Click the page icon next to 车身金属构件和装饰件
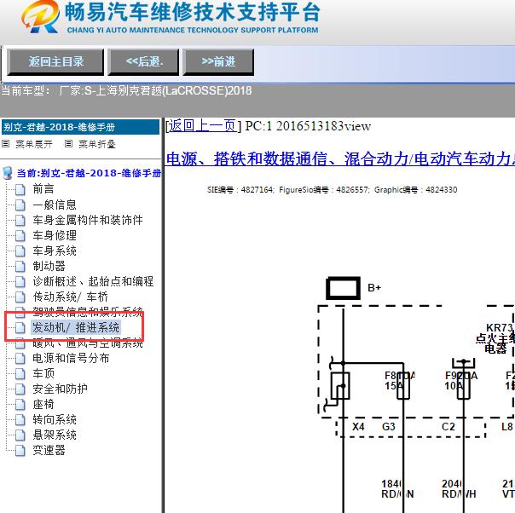This screenshot has width=515, height=513. 20,220
